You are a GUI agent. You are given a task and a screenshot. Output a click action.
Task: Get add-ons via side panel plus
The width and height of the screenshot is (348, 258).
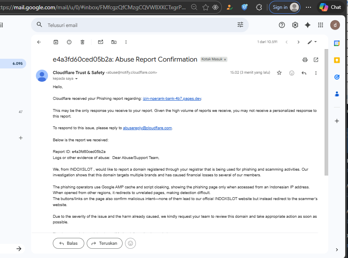pyautogui.click(x=337, y=121)
